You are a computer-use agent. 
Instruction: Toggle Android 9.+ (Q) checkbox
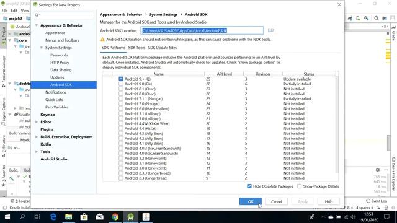tap(121, 79)
